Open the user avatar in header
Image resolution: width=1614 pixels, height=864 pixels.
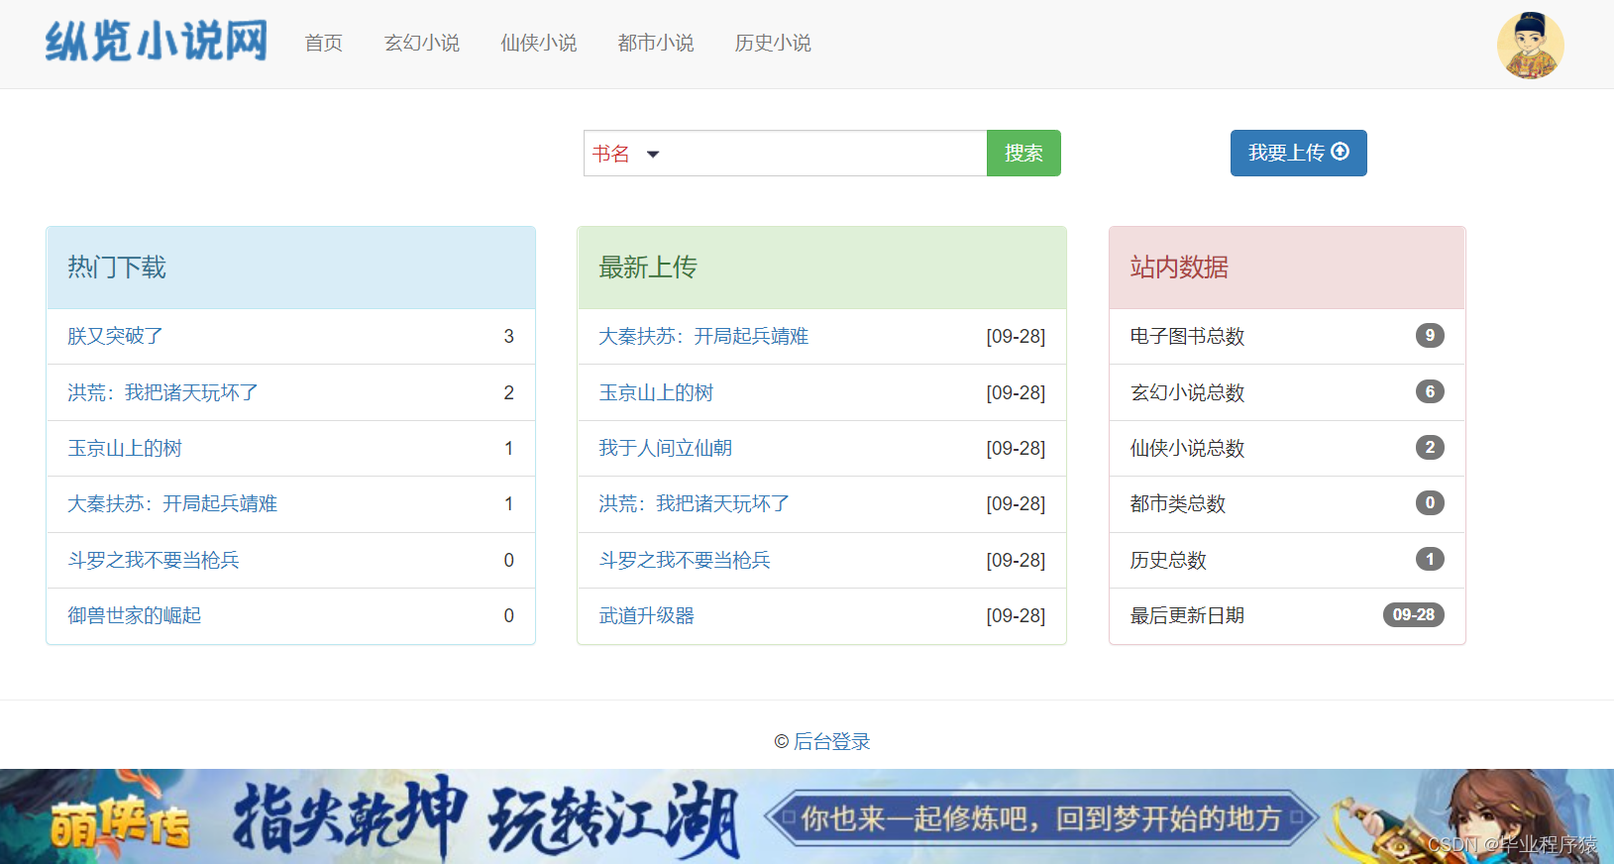(1530, 45)
